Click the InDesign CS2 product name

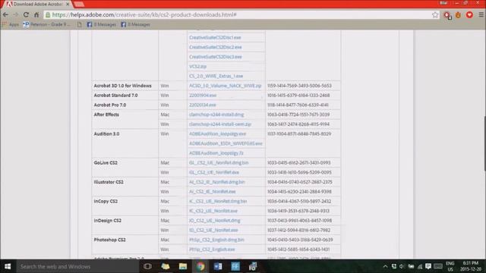point(107,221)
